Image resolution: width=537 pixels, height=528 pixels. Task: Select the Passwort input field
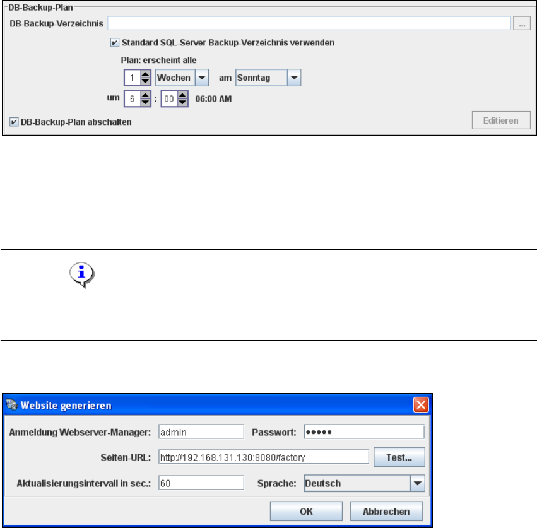coord(364,431)
